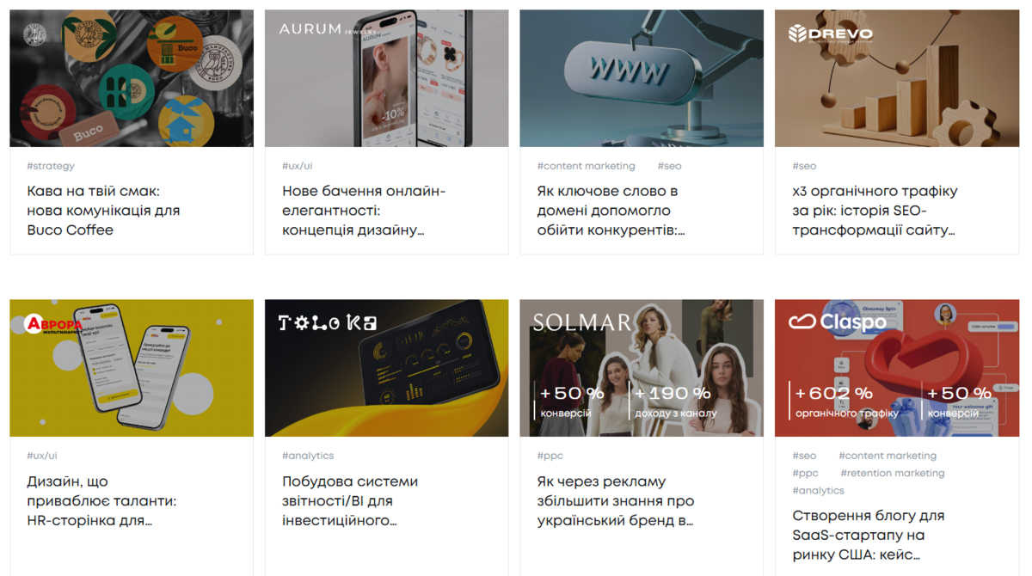Select the #ppc tag under SOLMAR card

point(550,456)
